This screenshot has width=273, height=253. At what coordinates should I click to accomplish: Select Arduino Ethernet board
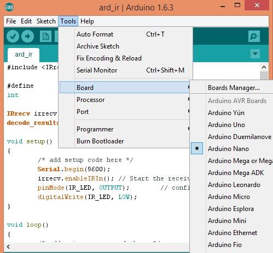click(x=231, y=233)
